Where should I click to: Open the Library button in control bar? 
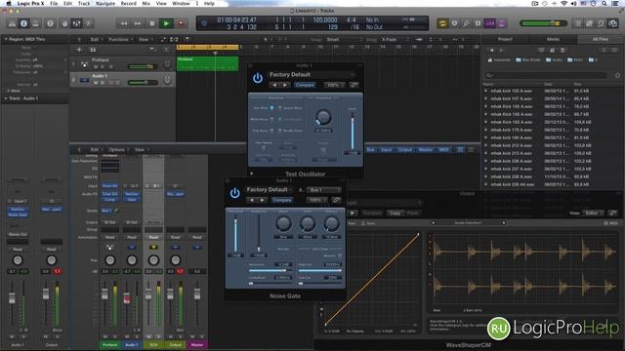[x=13, y=23]
